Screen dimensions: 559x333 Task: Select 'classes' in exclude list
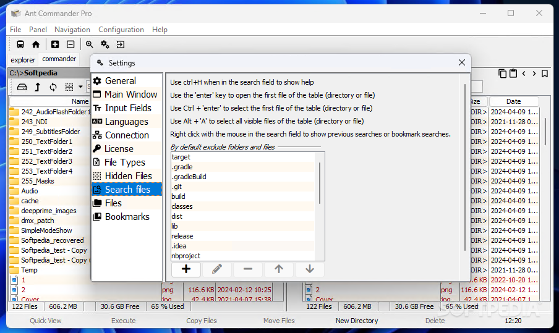[x=243, y=206]
